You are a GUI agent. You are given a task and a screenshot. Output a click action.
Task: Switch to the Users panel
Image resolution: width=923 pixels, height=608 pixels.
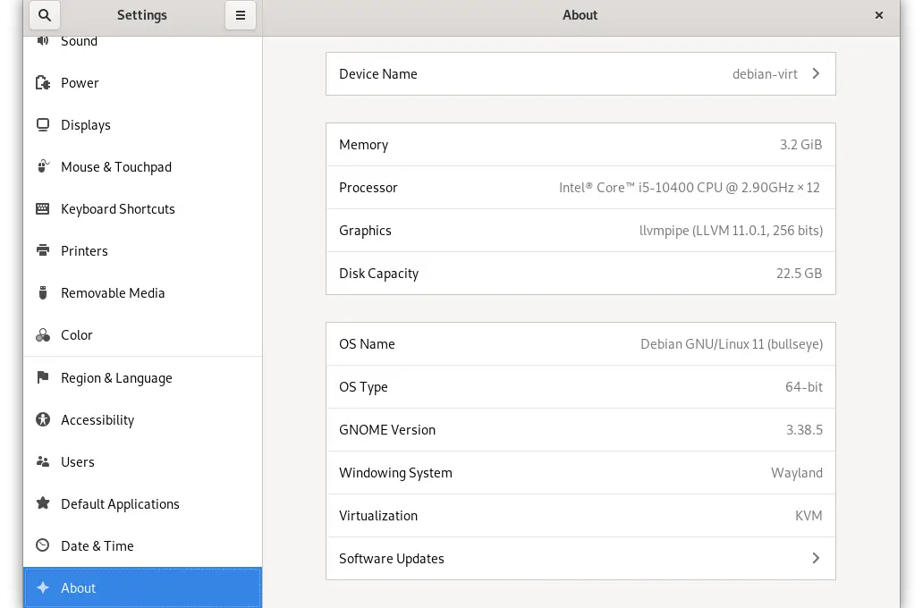78,462
